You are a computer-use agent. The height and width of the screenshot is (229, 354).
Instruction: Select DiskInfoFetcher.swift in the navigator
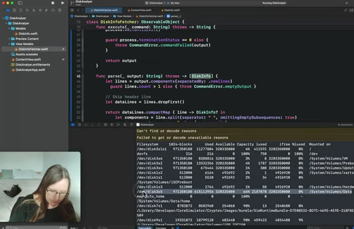(x=34, y=49)
